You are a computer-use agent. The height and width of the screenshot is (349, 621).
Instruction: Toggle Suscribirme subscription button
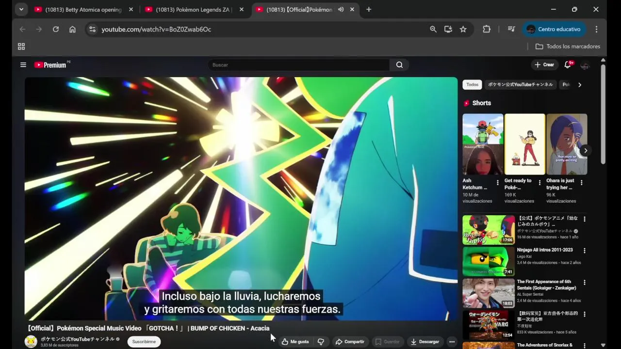pyautogui.click(x=144, y=342)
